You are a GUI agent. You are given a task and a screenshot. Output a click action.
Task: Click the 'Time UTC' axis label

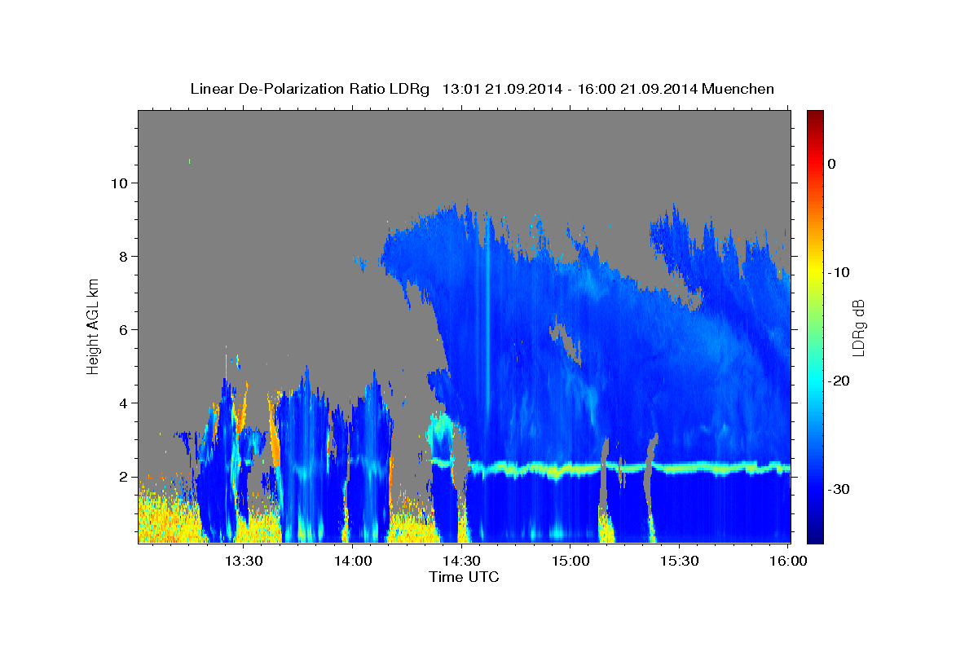click(464, 577)
